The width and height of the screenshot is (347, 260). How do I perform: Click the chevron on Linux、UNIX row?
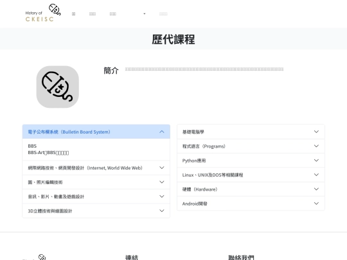[316, 175]
